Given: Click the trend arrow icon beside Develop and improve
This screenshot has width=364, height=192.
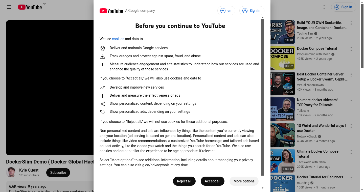Looking at the screenshot, I should [103, 88].
